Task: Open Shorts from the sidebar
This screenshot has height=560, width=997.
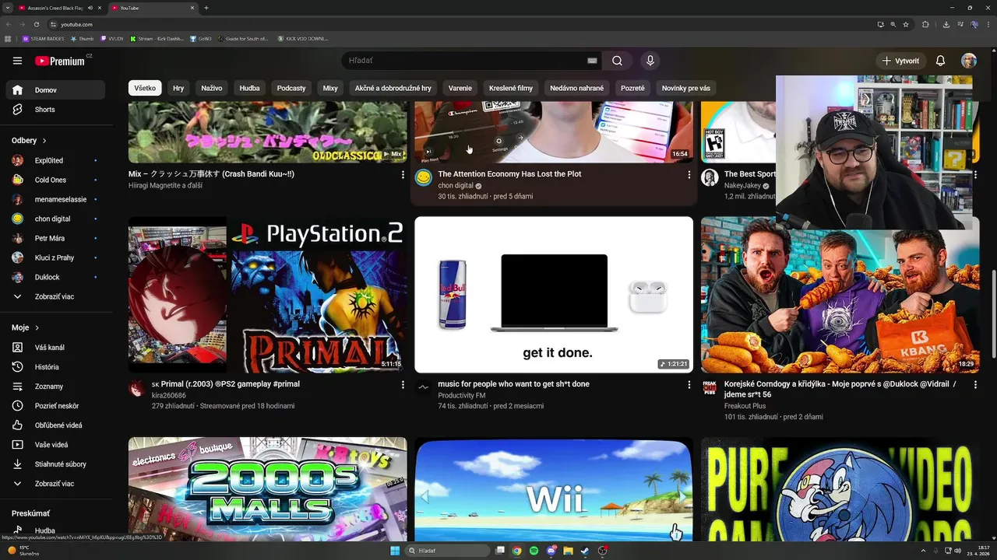Action: coord(55,110)
